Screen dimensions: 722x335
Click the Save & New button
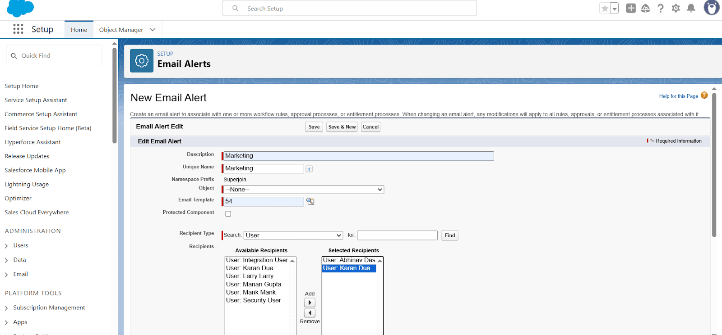point(342,127)
